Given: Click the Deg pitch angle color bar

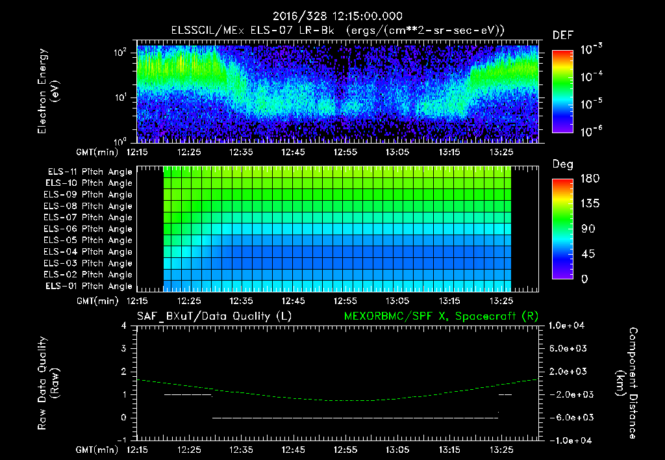Looking at the screenshot, I should click(562, 229).
